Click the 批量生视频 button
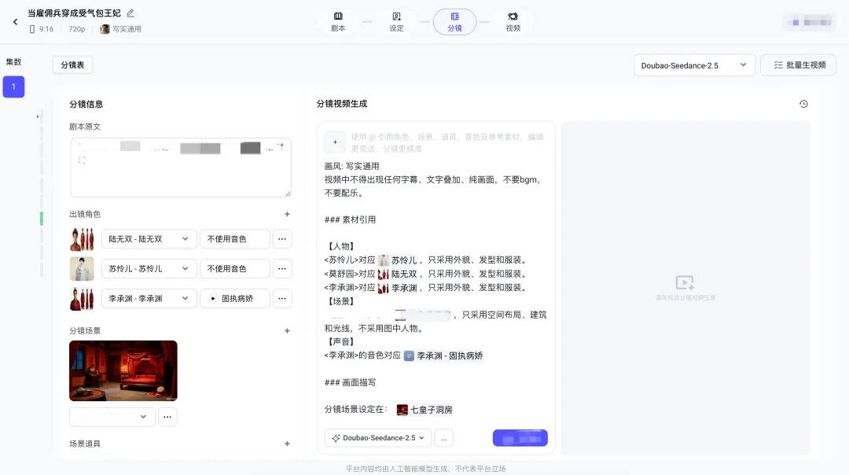849x475 pixels. tap(798, 65)
